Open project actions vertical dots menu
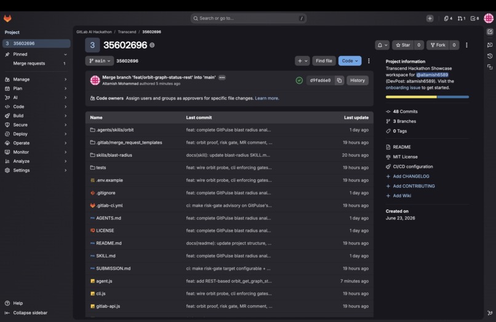 point(466,45)
